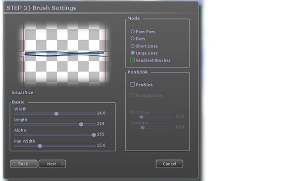Click the Pen Width slider handle
The image size is (297, 181).
click(x=40, y=146)
